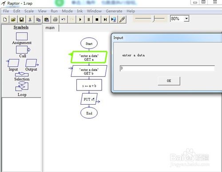Open the Run menu

(x=54, y=11)
